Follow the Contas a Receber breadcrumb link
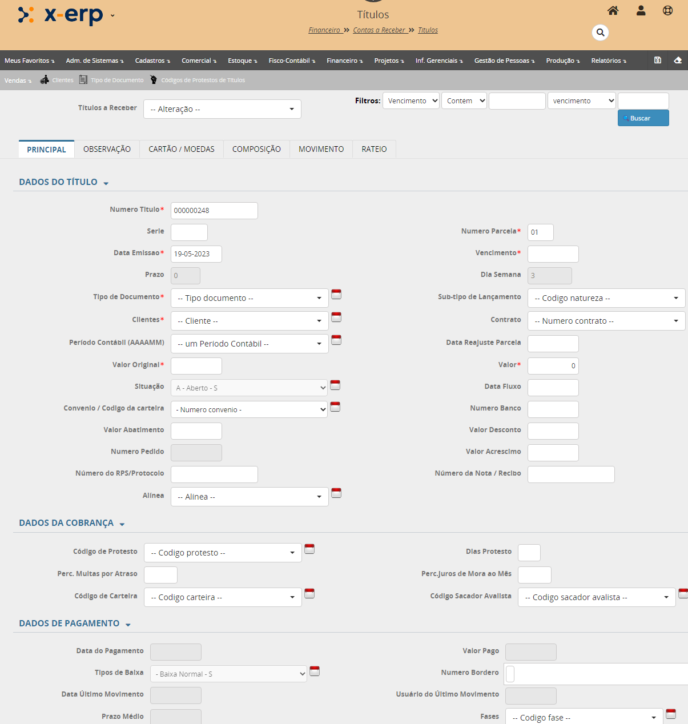The height and width of the screenshot is (724, 688). (379, 30)
